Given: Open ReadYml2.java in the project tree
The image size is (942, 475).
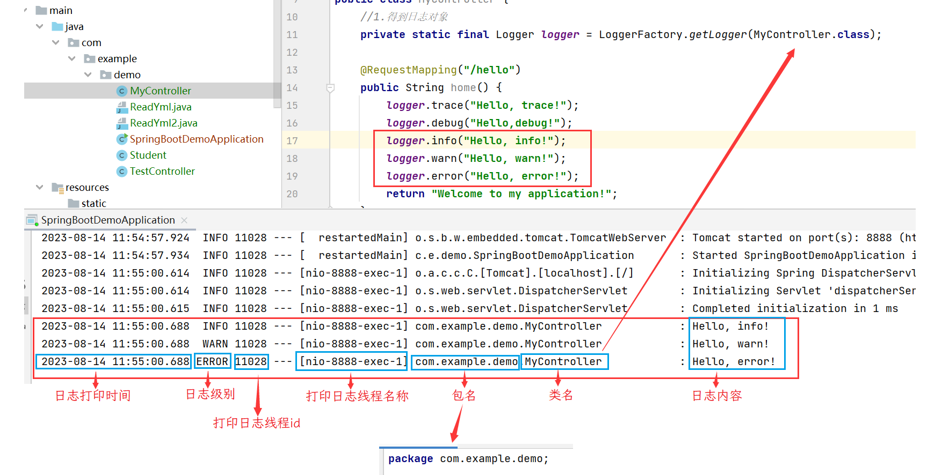Looking at the screenshot, I should (164, 123).
